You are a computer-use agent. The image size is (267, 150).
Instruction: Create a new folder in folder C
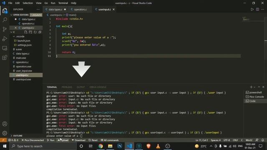pos(30,32)
